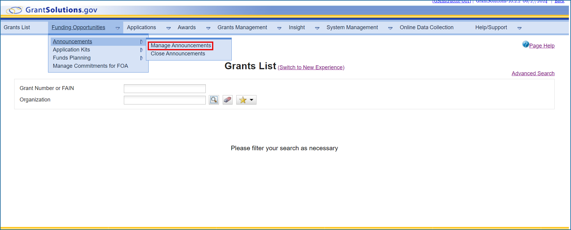571x230 pixels.
Task: Focus the Organization text field
Action: (165, 100)
